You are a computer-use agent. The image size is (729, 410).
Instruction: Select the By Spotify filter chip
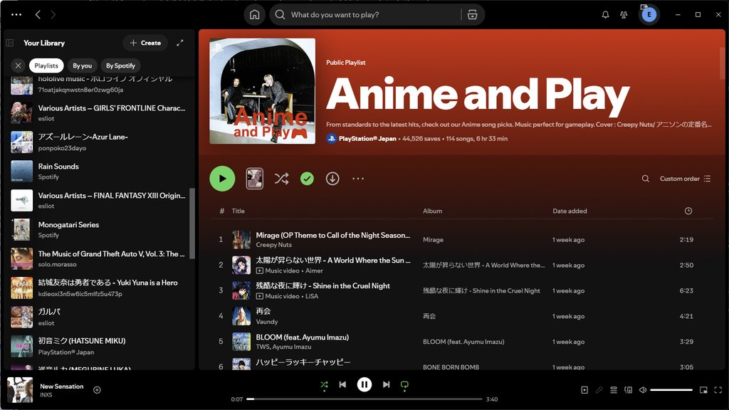pos(120,65)
